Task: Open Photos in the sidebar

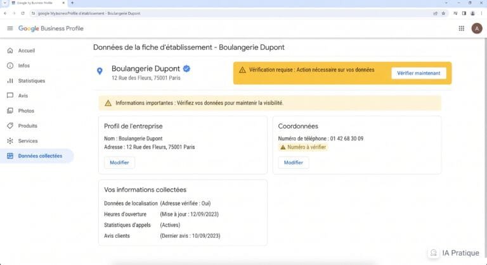Action: [26, 111]
